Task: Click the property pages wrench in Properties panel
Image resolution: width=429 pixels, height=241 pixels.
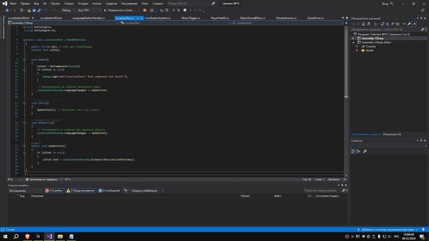Action: pos(365,151)
